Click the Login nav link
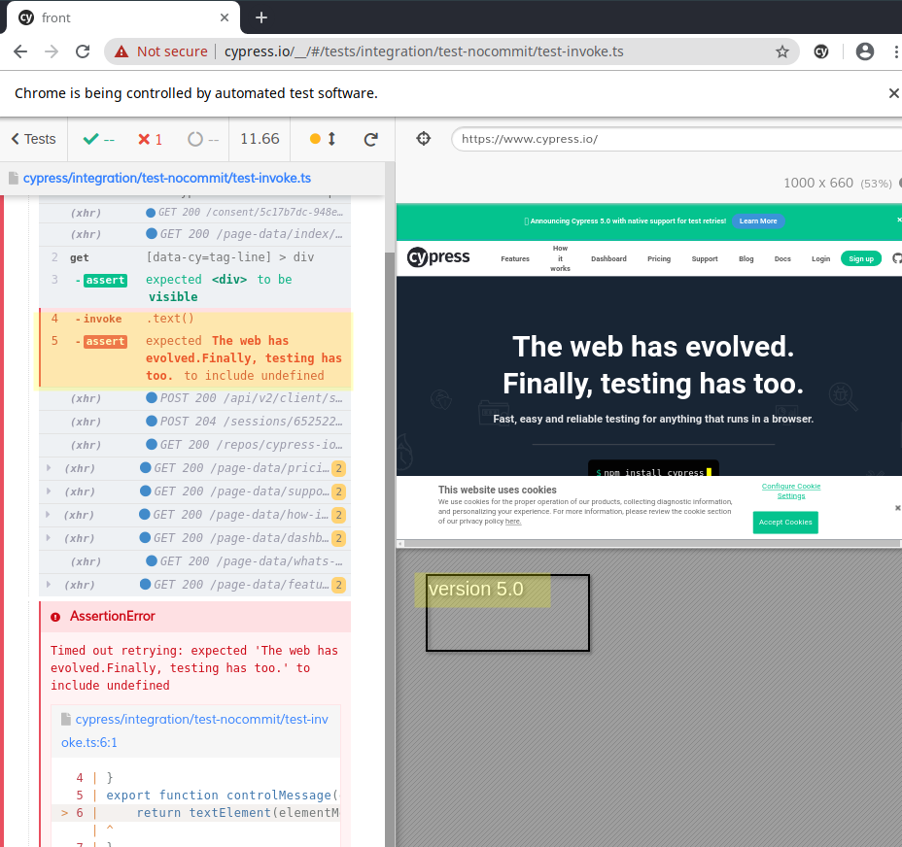This screenshot has height=847, width=902. [821, 258]
